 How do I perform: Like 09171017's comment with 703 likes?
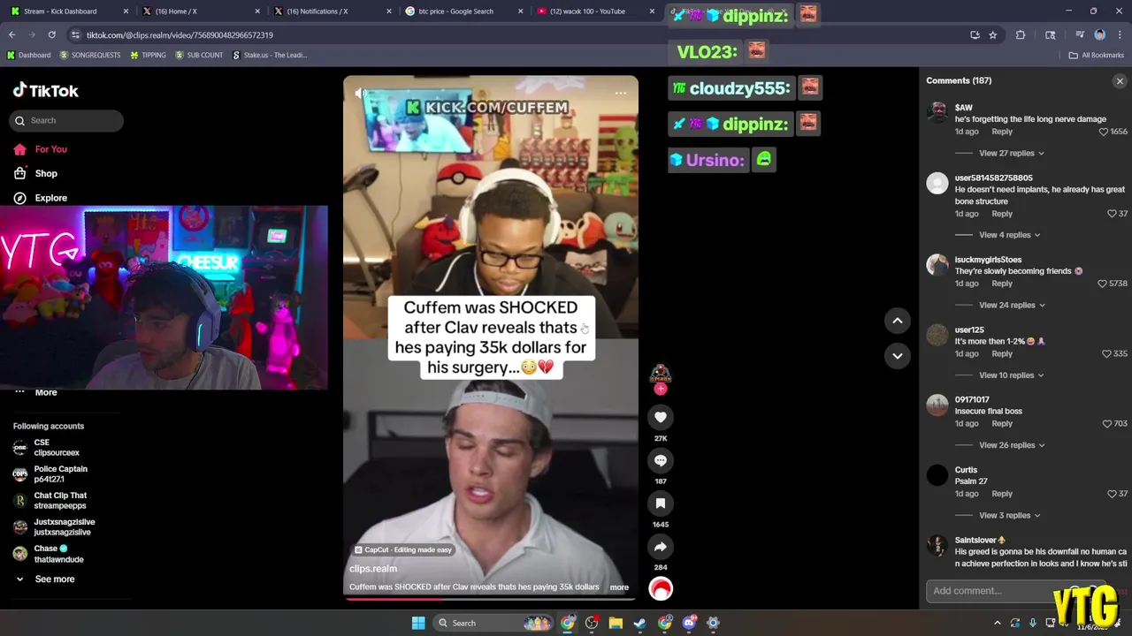1106,424
